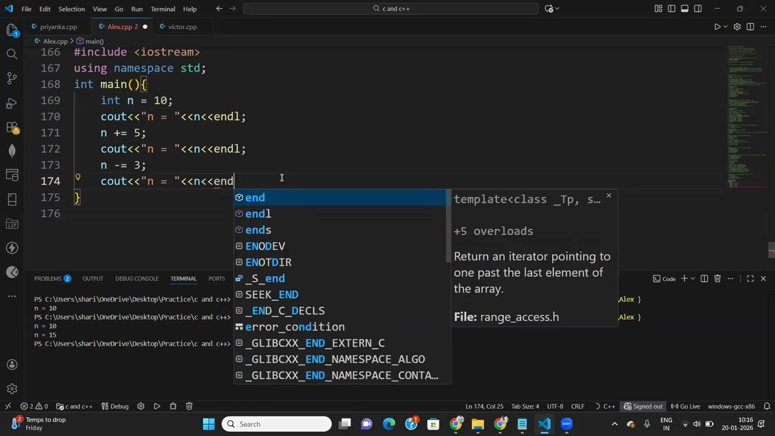
Task: Open Microsoft Edge from taskbar
Action: pyautogui.click(x=389, y=424)
